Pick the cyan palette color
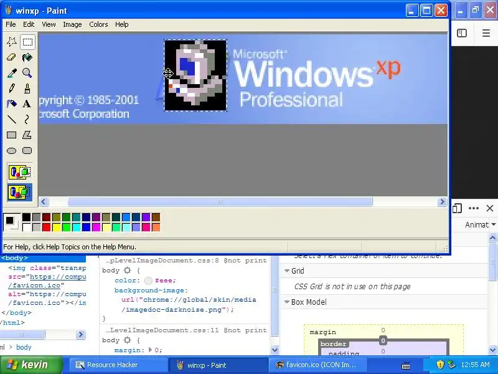The image size is (498, 374). pyautogui.click(x=77, y=227)
